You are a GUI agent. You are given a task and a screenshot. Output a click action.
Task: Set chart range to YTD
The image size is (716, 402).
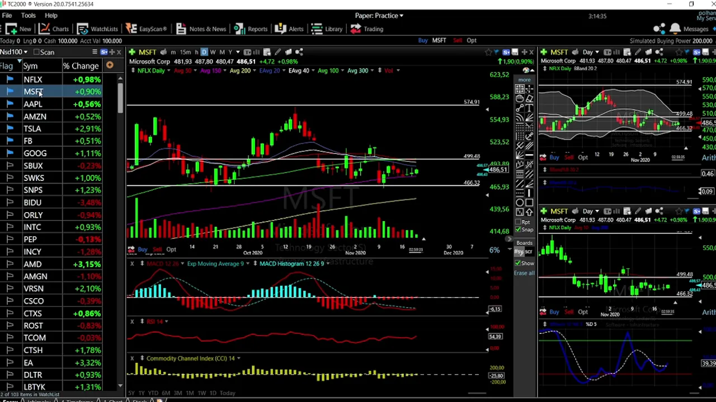[153, 393]
